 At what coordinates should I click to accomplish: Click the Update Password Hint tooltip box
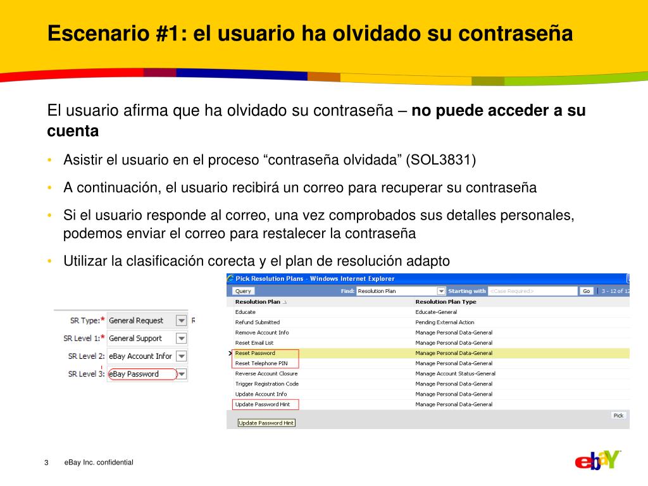tap(266, 423)
